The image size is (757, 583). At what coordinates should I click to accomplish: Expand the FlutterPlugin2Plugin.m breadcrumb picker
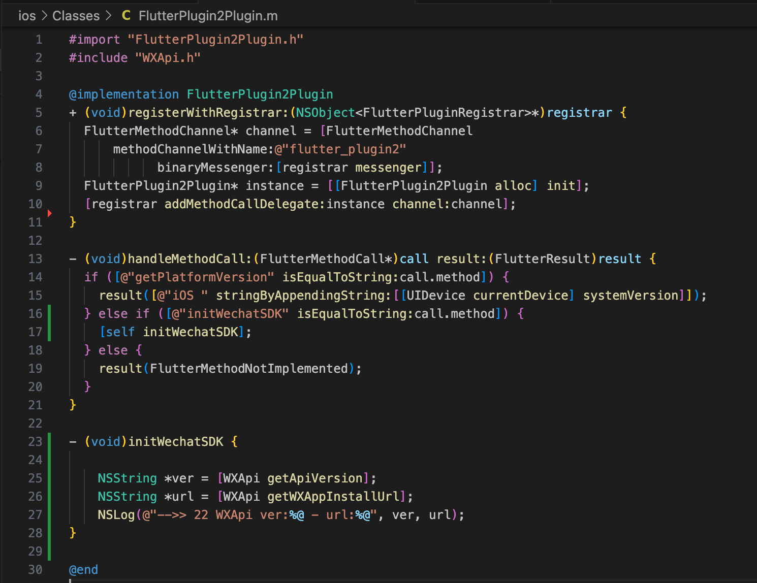pos(208,16)
